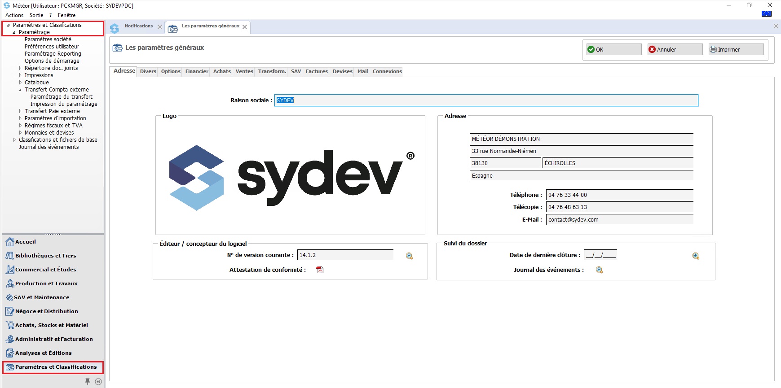Collapse Transfert Compta externe node
The width and height of the screenshot is (781, 388).
click(x=20, y=90)
